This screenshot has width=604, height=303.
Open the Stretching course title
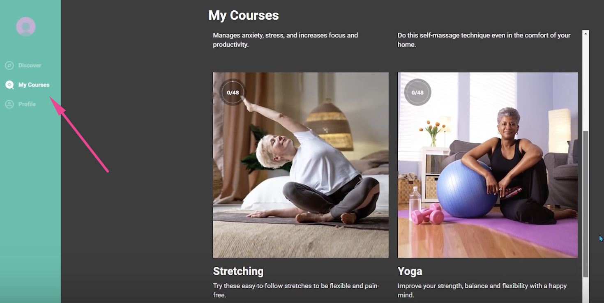238,271
